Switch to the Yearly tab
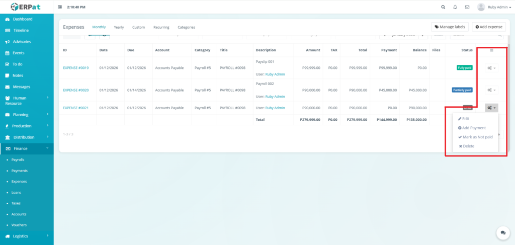 tap(119, 27)
